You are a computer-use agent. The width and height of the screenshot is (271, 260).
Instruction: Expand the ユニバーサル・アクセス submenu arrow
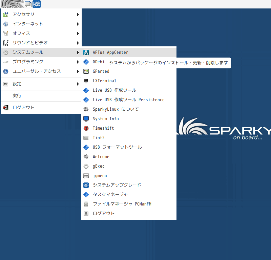(78, 71)
